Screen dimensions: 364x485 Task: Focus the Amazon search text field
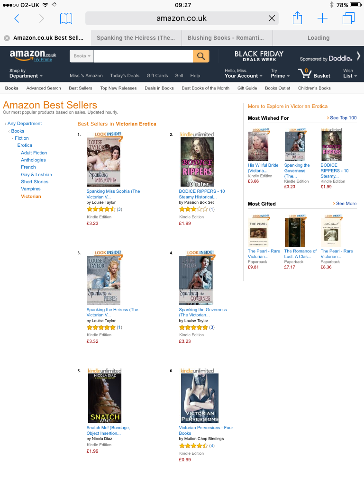click(143, 56)
